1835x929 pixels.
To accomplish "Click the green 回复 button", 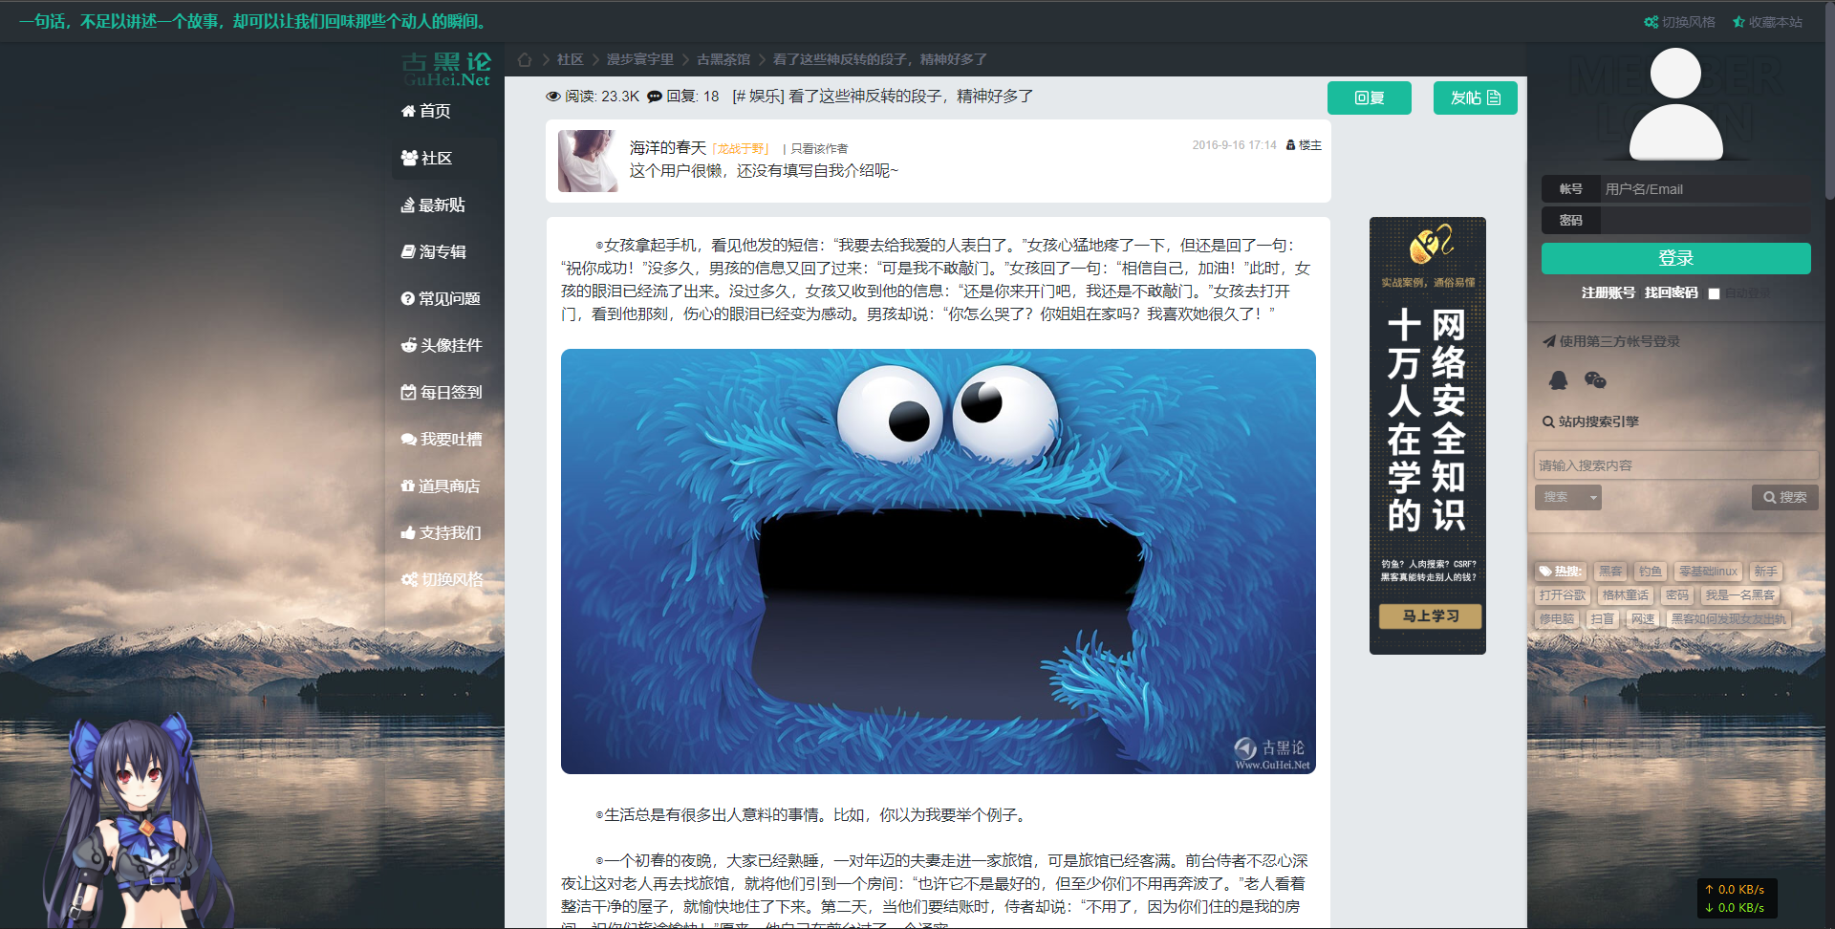I will (x=1369, y=97).
